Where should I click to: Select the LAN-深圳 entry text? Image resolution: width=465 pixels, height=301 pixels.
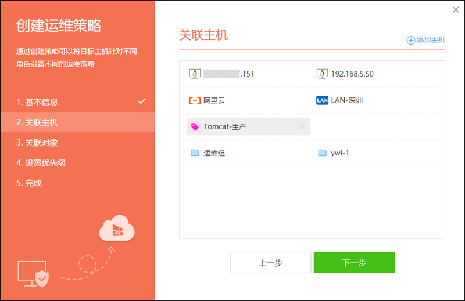(x=347, y=100)
